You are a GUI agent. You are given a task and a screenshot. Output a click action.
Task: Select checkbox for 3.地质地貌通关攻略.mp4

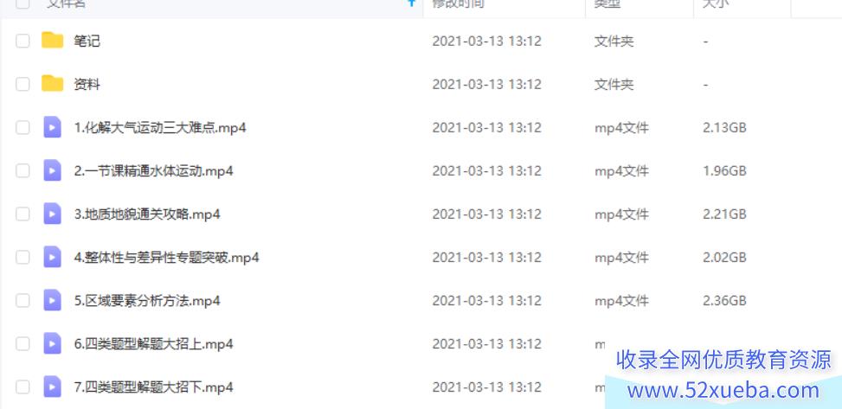pyautogui.click(x=22, y=214)
